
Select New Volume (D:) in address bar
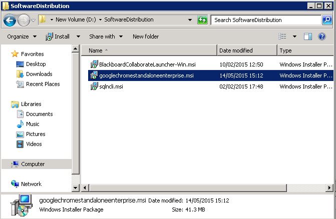click(76, 19)
